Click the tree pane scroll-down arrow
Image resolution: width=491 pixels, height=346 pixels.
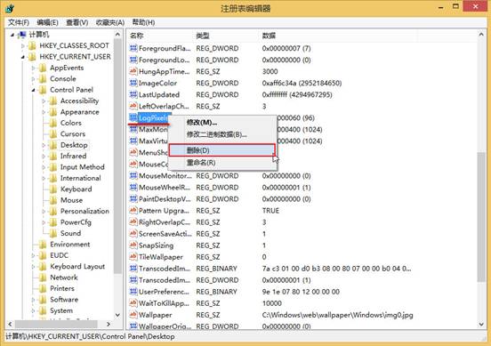(117, 315)
